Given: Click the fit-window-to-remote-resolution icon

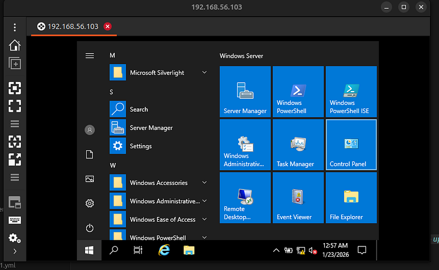Looking at the screenshot, I should (15, 88).
